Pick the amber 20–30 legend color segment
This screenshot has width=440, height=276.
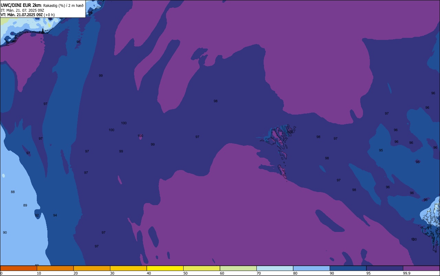92,268
